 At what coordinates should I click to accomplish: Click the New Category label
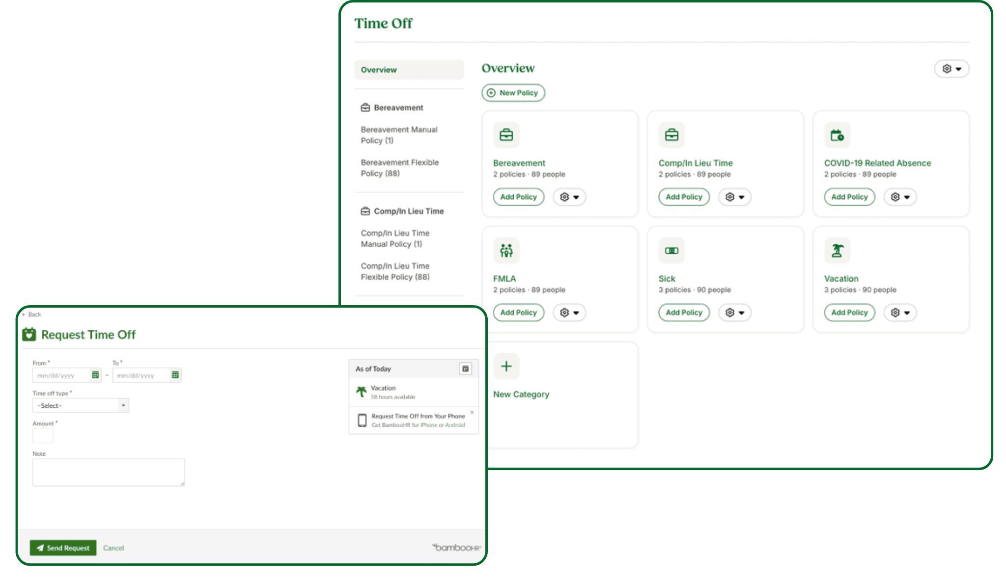[521, 394]
